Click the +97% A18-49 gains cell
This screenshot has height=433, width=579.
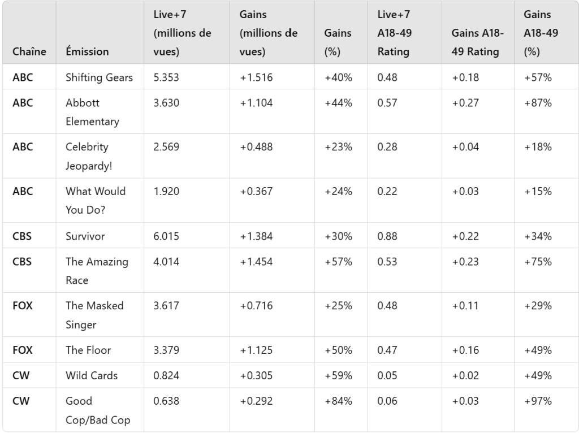tap(538, 401)
